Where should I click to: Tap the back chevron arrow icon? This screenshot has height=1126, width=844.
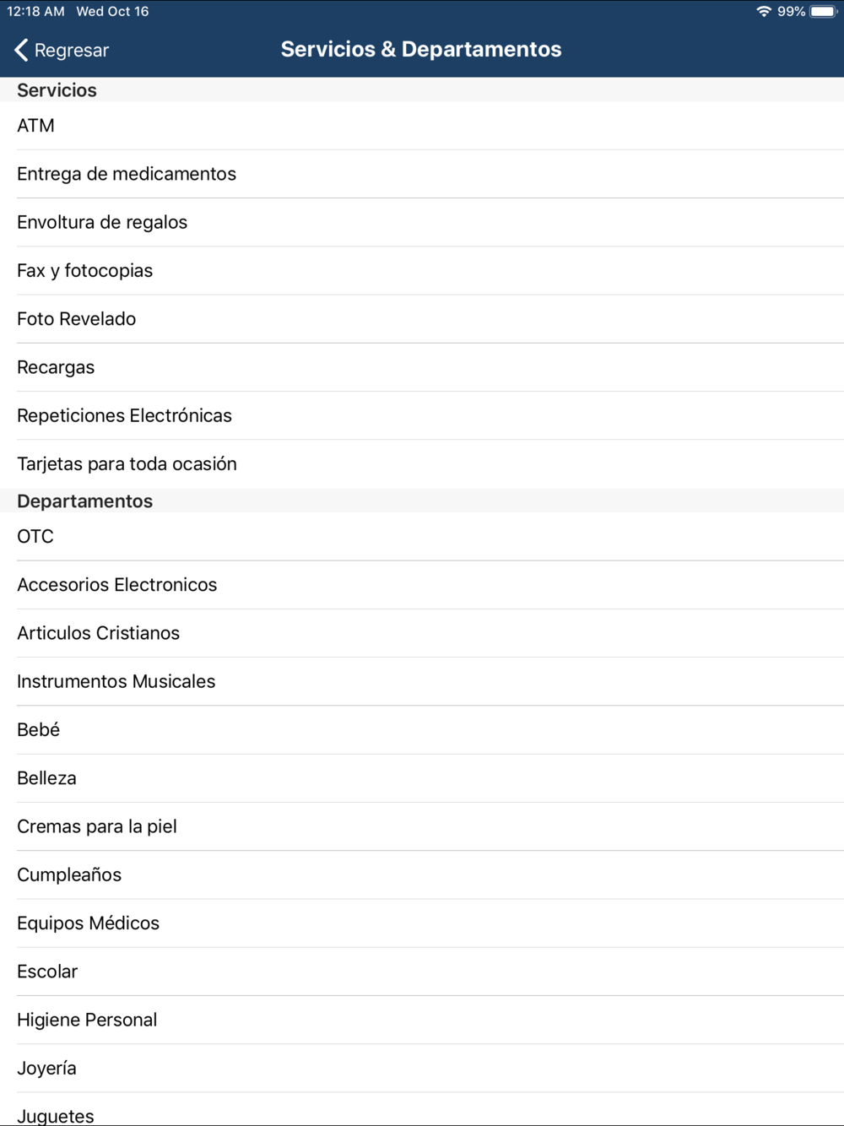(22, 50)
